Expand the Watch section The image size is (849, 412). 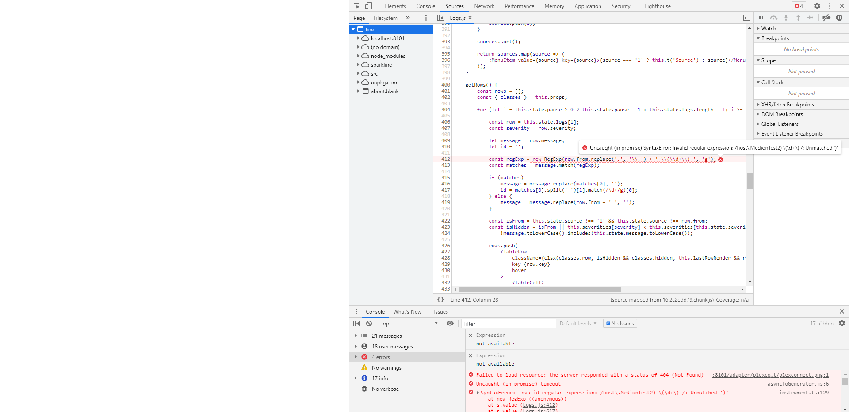(801, 29)
